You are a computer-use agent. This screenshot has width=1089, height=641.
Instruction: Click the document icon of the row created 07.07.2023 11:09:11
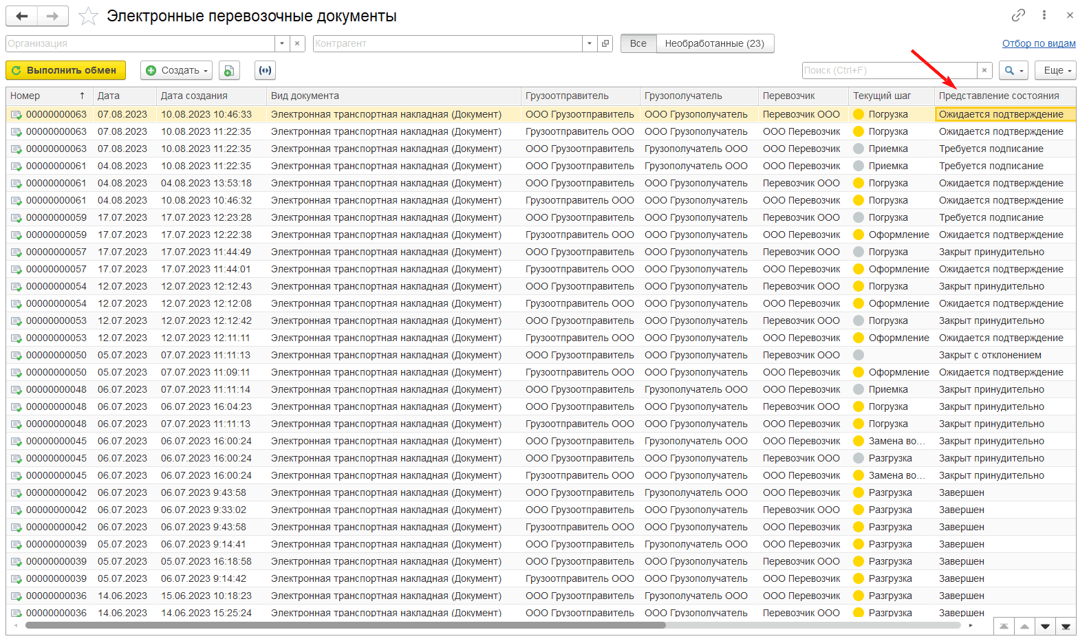click(x=17, y=373)
